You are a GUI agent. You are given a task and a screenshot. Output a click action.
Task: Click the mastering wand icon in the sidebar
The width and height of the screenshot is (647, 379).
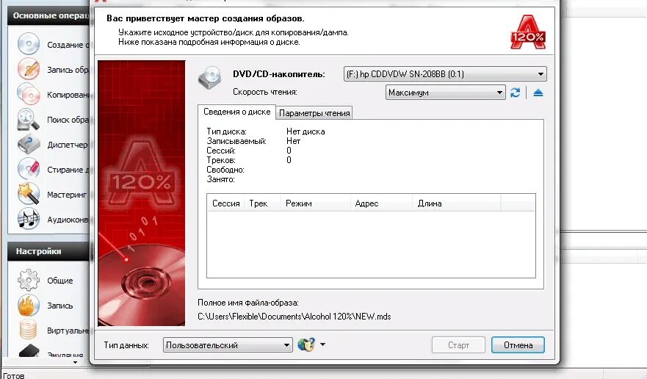tap(29, 194)
